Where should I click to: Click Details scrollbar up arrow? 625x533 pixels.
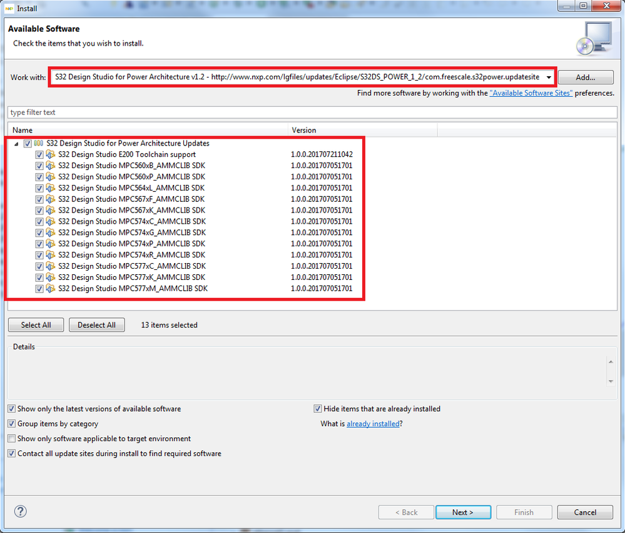click(x=611, y=361)
